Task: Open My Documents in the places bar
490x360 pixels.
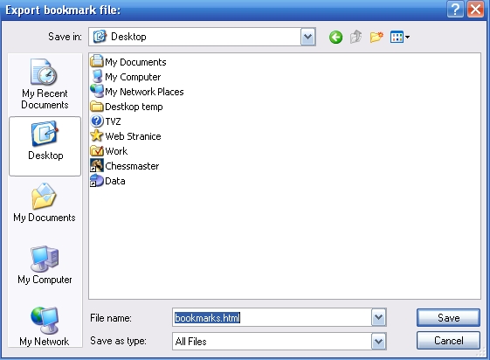Action: (45, 203)
